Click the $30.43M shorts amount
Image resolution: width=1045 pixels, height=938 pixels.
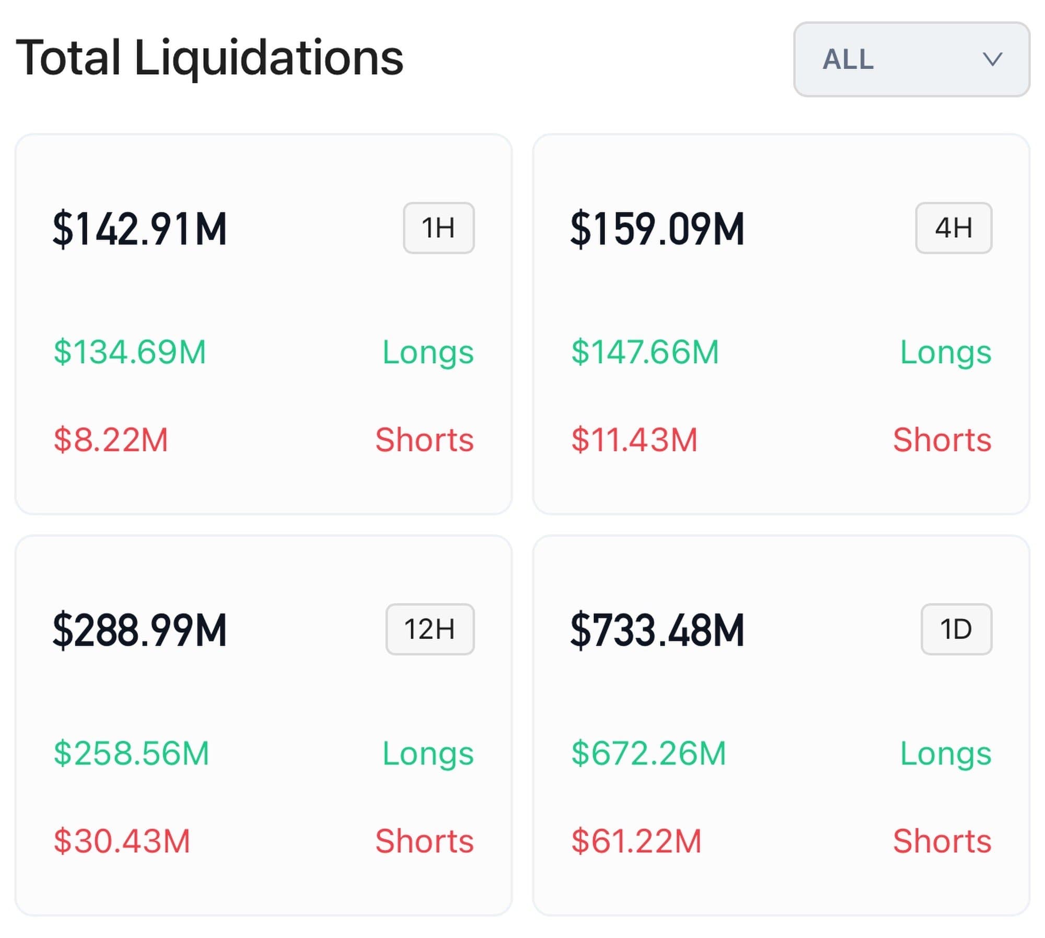coord(122,841)
